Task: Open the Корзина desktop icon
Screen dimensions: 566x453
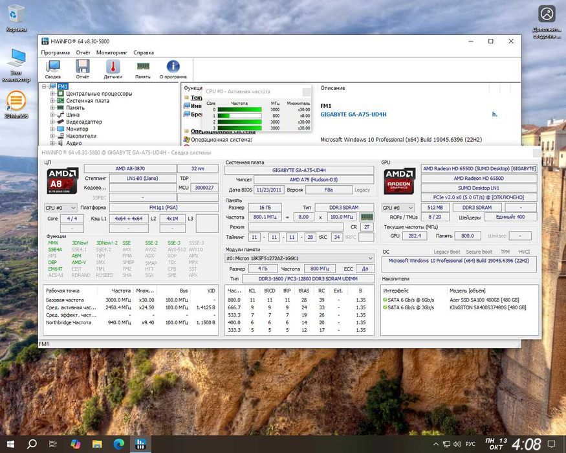Action: click(16, 18)
